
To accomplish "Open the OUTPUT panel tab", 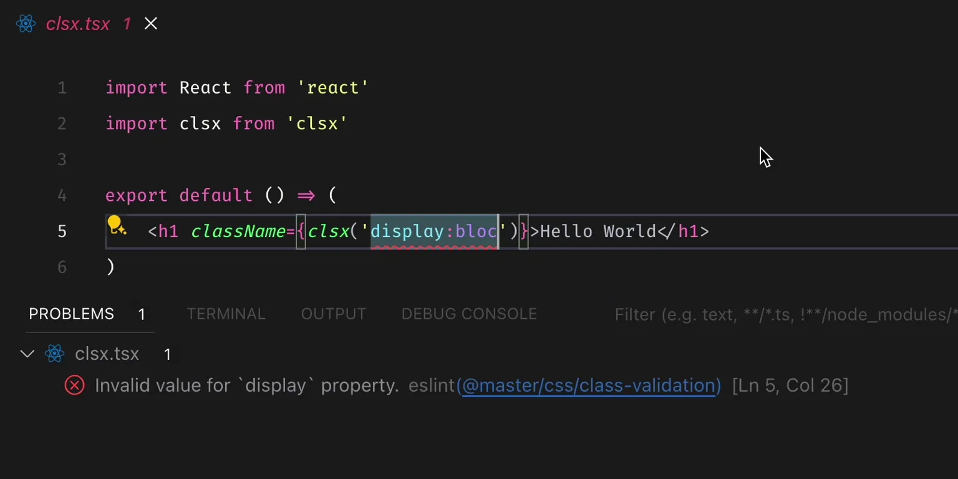I will tap(334, 314).
